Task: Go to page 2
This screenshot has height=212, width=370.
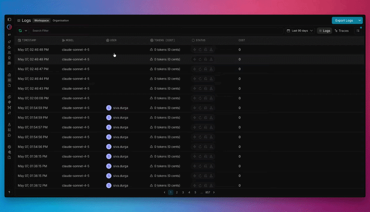Action: click(x=177, y=193)
